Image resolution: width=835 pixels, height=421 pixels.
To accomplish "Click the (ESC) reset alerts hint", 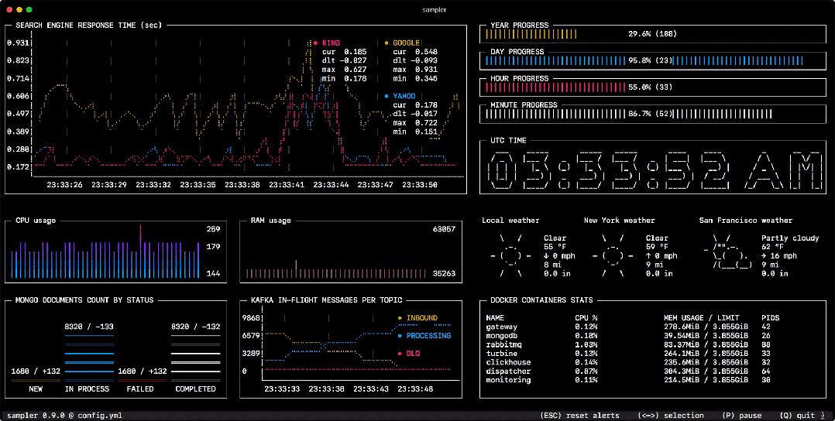I will click(x=579, y=415).
